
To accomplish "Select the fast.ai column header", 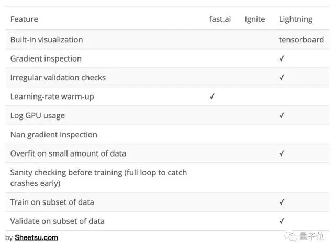I will [x=220, y=19].
